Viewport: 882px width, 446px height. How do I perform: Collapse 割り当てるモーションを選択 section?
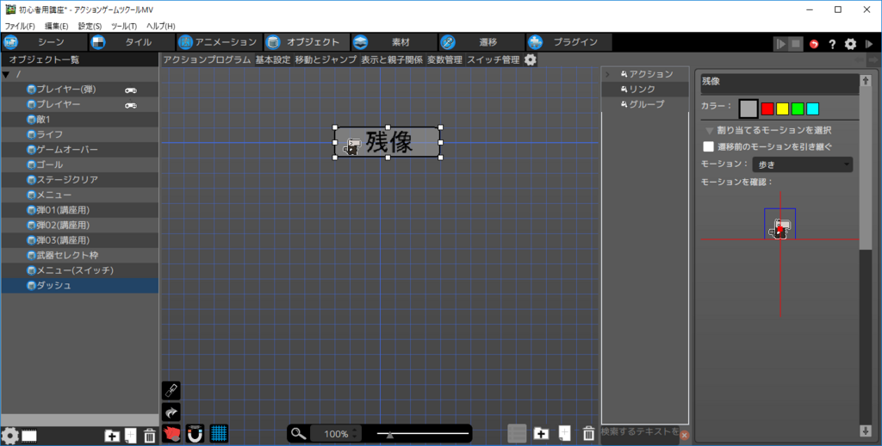click(709, 131)
